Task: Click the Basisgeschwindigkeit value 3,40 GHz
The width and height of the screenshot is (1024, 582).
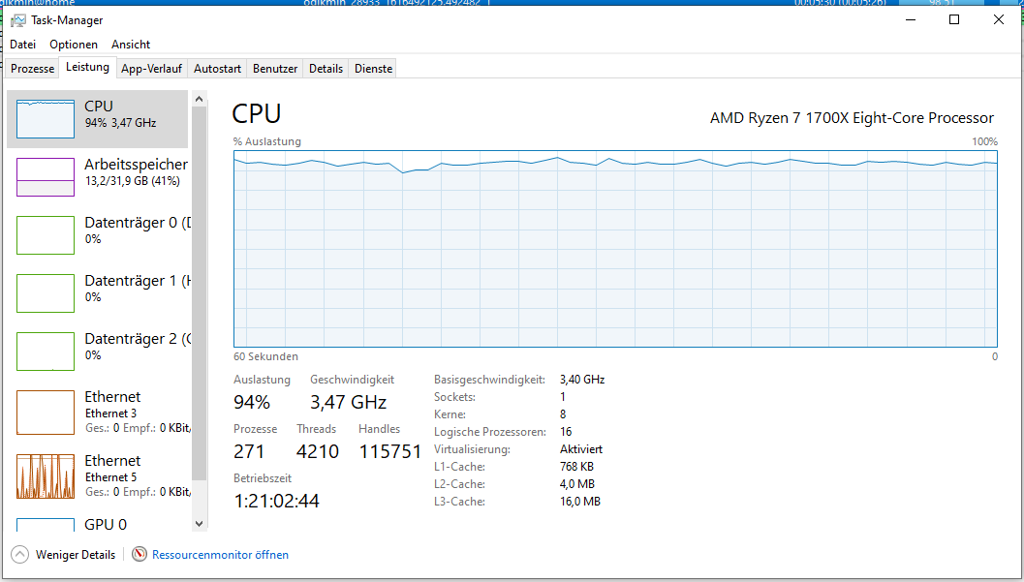Action: [x=582, y=379]
